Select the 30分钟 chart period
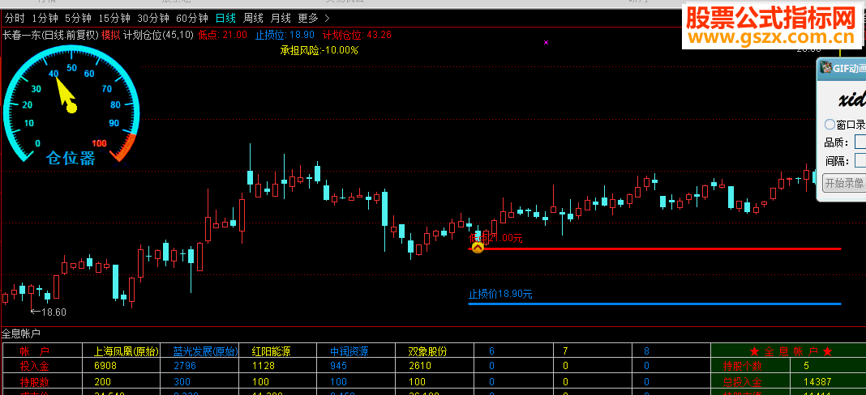Image resolution: width=866 pixels, height=395 pixels. (153, 18)
